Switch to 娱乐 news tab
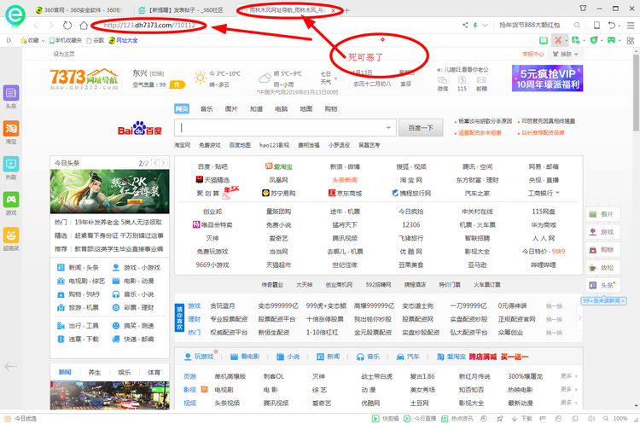Viewport: 640px width, 424px height. [x=124, y=372]
